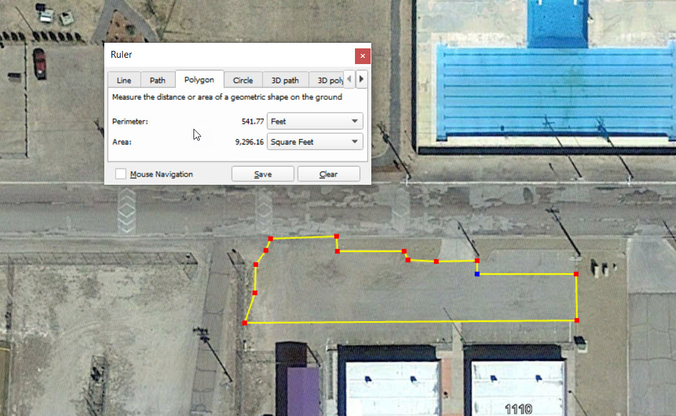Enable the Mouse Navigation checkbox
Image resolution: width=676 pixels, height=416 pixels.
click(121, 174)
